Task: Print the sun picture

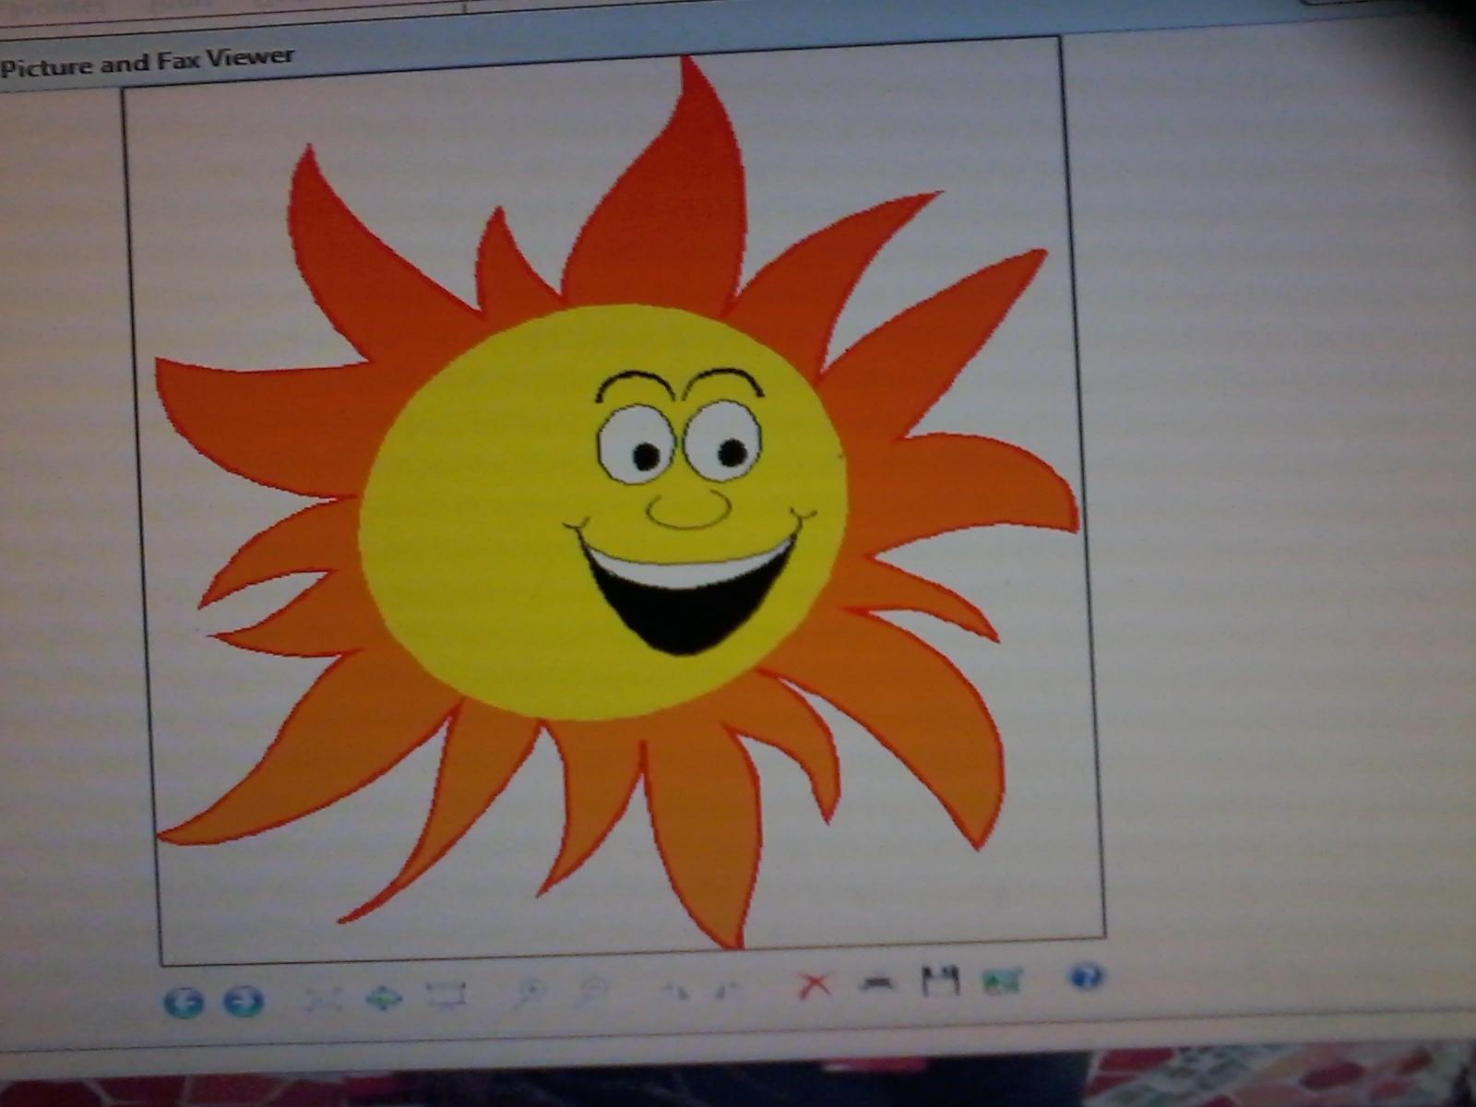Action: (878, 984)
